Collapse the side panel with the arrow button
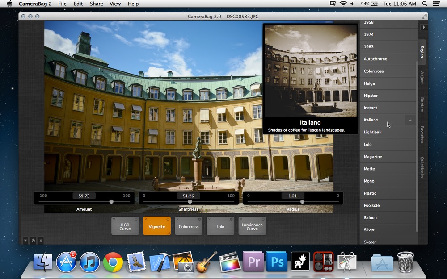Viewport: 447px width, 279px height. (424, 27)
